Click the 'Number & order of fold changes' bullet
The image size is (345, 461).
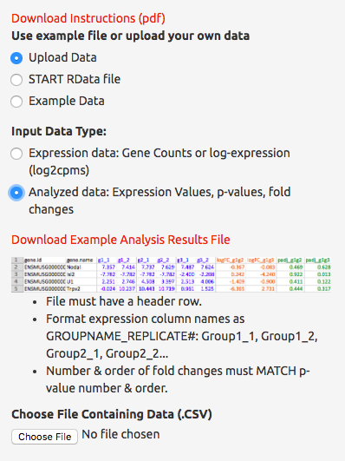coord(178,379)
